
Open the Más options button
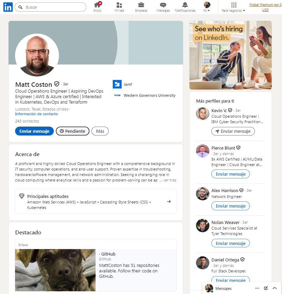click(x=100, y=131)
